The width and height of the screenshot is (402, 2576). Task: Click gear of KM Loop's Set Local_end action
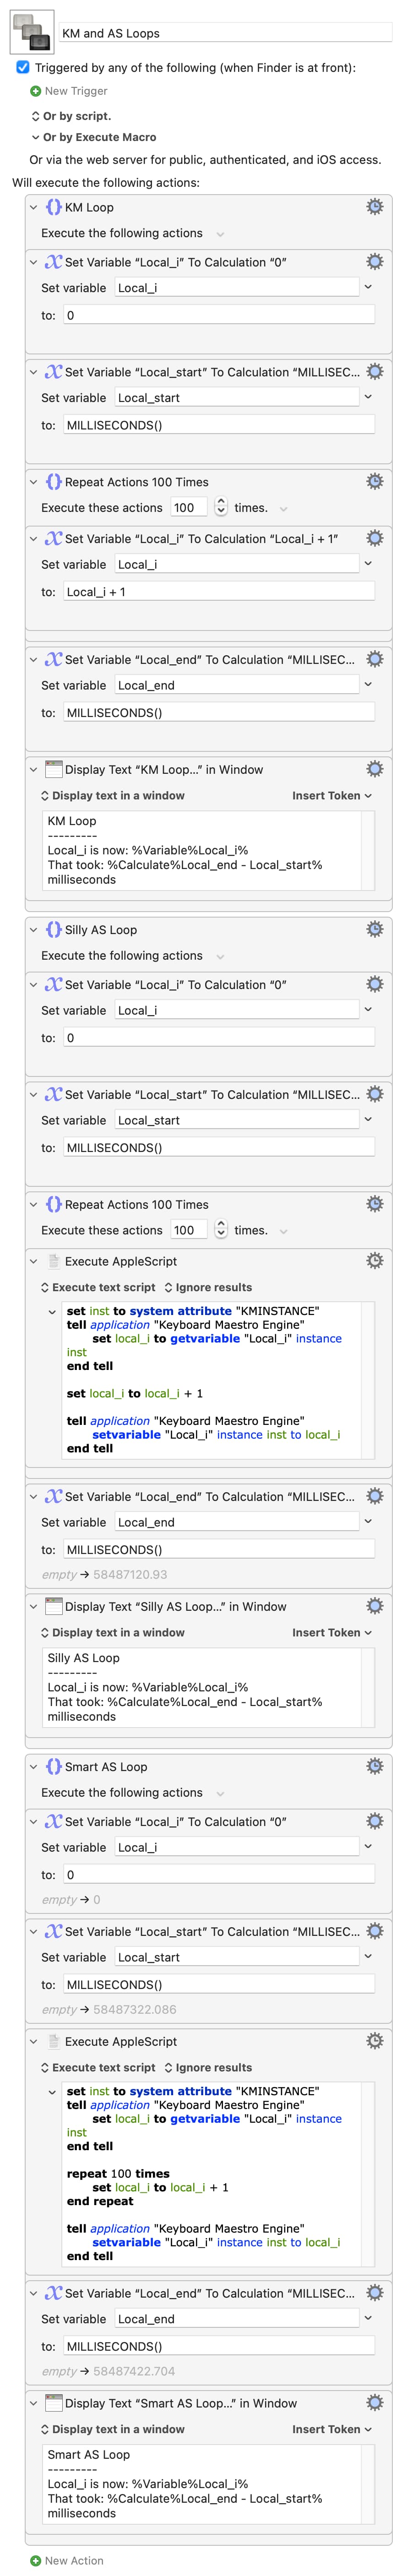(374, 659)
